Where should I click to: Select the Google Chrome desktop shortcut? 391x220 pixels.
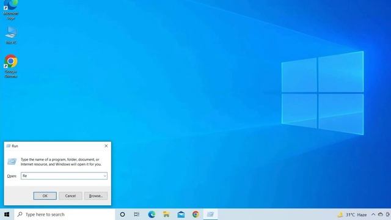tap(11, 66)
